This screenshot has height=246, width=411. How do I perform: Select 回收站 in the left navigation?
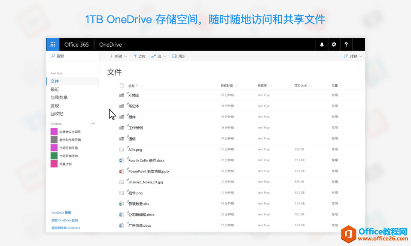coord(57,114)
